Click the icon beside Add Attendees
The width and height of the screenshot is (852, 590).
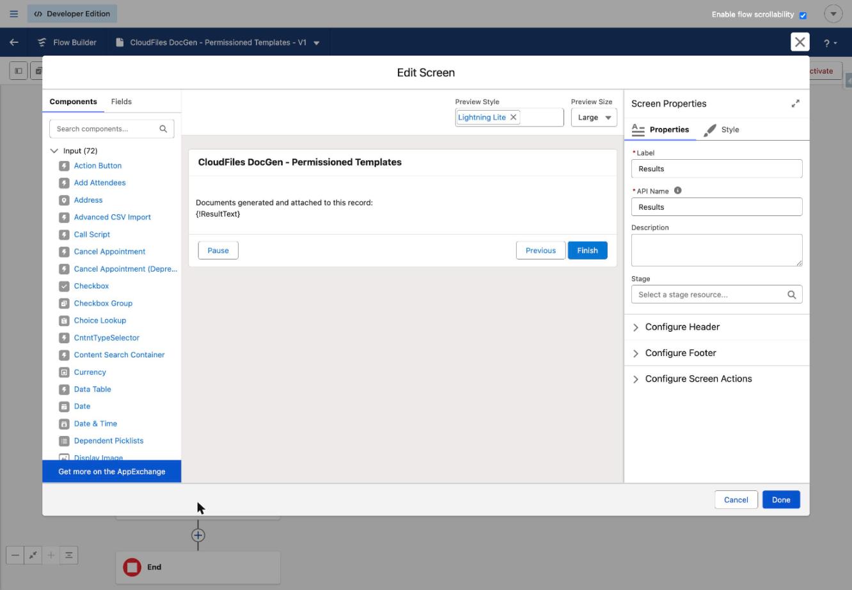64,183
